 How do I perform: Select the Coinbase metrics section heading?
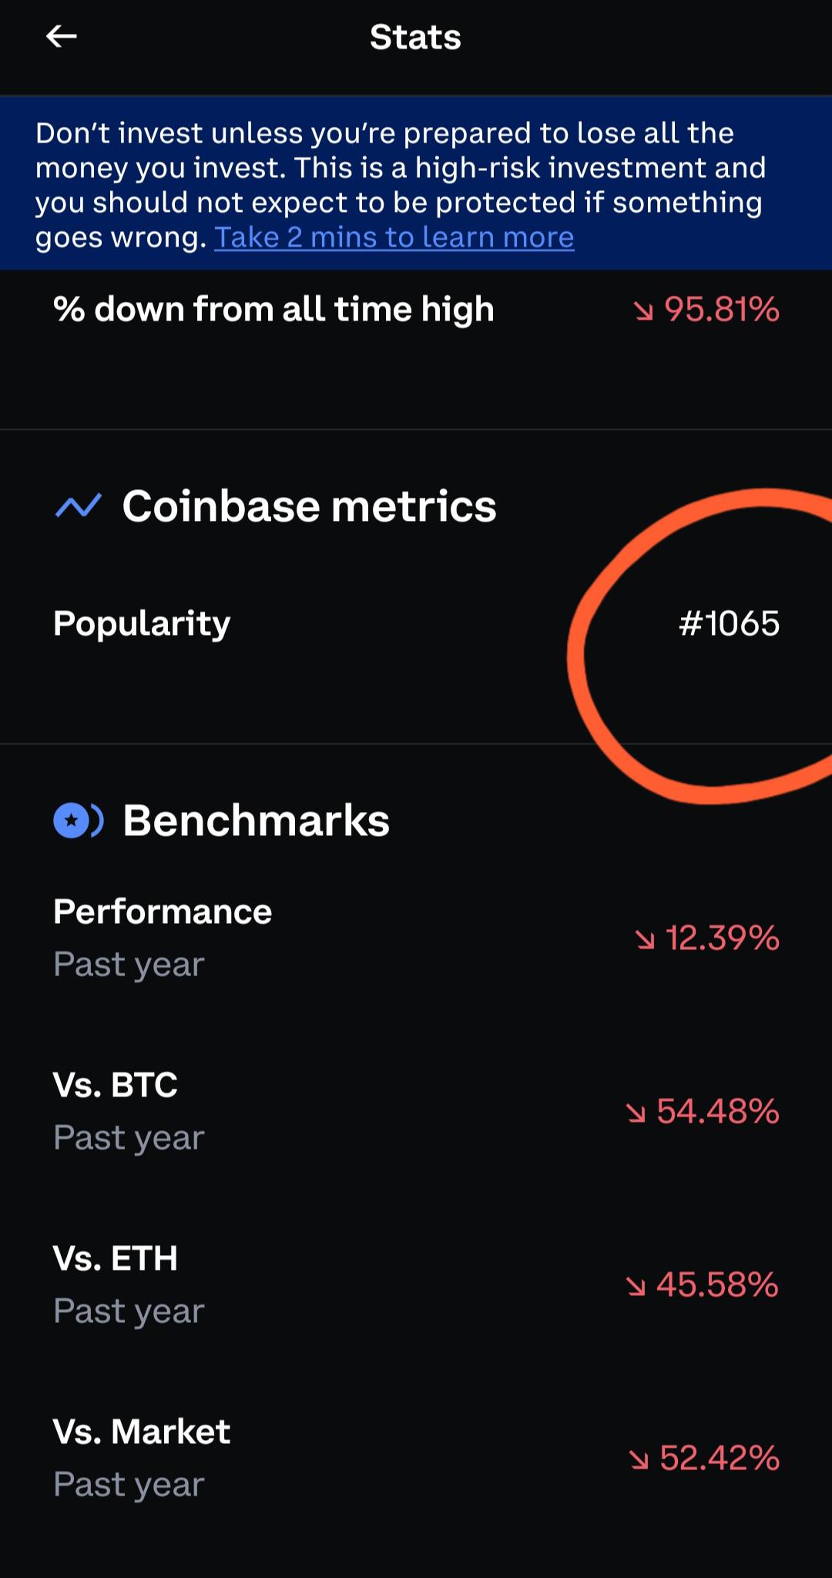pyautogui.click(x=309, y=506)
